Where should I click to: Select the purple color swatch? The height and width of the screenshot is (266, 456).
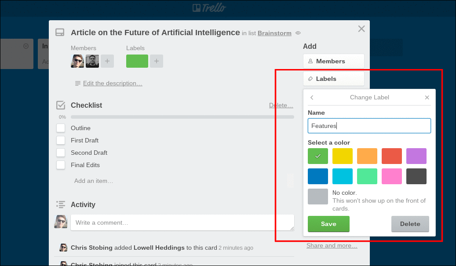coord(416,156)
